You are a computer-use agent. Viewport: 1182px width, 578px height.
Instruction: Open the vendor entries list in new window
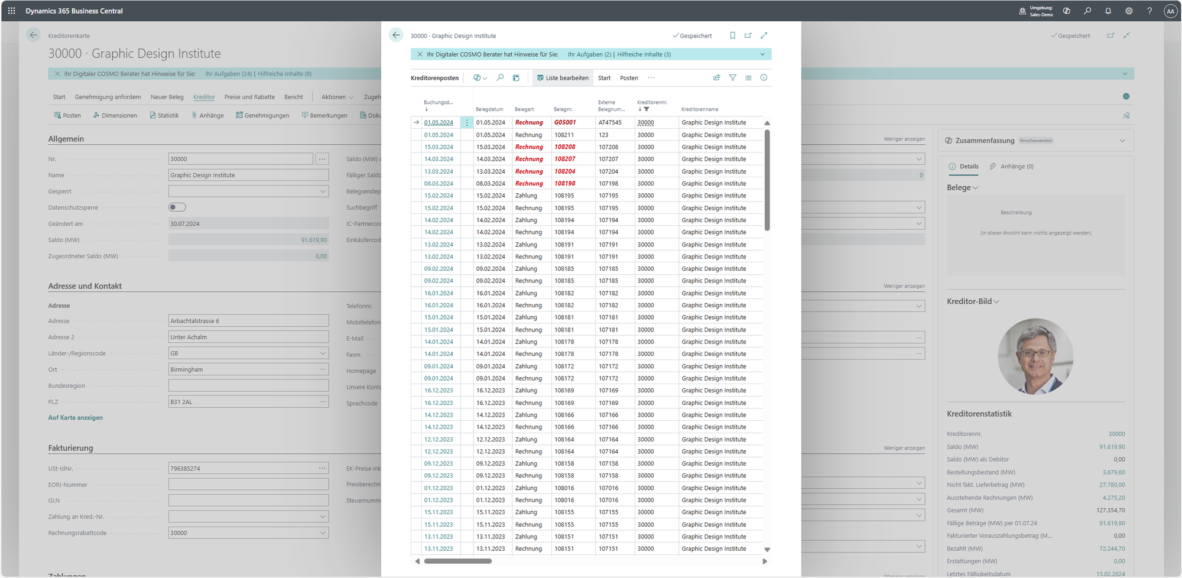click(748, 35)
